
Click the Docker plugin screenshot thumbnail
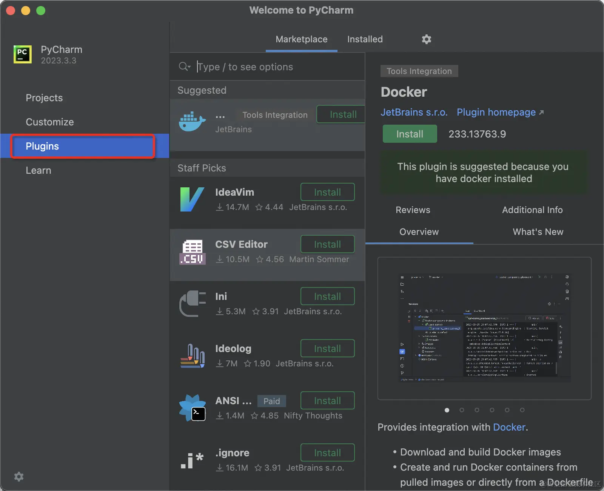tap(484, 328)
